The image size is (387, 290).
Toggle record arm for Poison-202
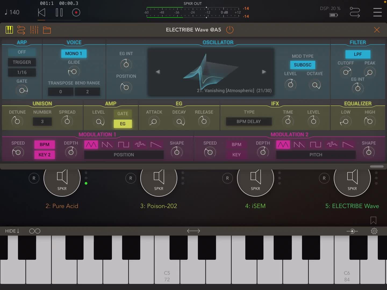[131, 178]
